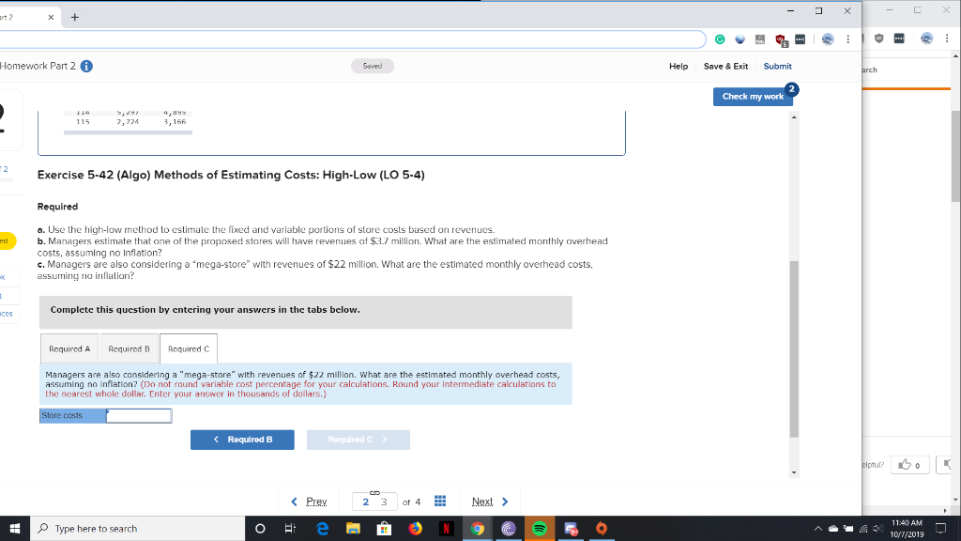Go to the Next question
This screenshot has width=961, height=541.
coord(490,502)
